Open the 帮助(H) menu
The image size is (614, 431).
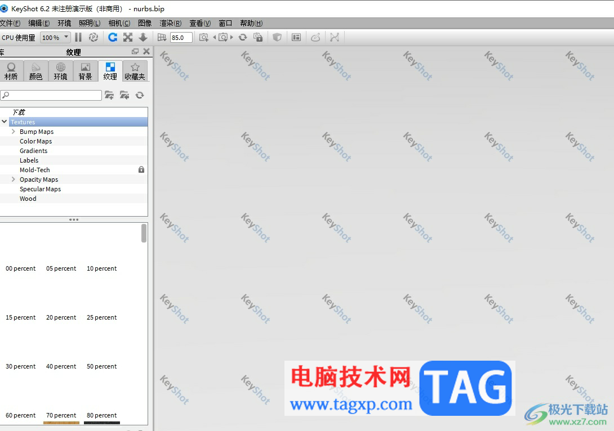(x=251, y=23)
